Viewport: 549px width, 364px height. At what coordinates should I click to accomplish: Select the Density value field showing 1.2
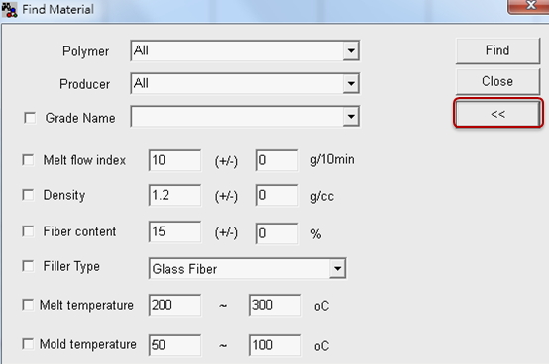point(174,195)
